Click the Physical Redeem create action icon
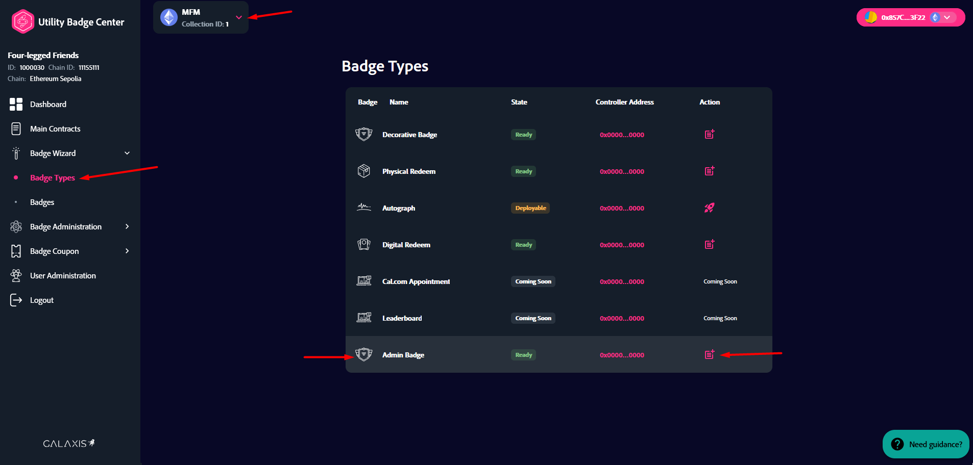973x465 pixels. point(709,171)
